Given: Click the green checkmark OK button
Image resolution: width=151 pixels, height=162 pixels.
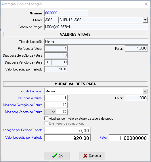Looking at the screenshot, I should (x=57, y=155).
